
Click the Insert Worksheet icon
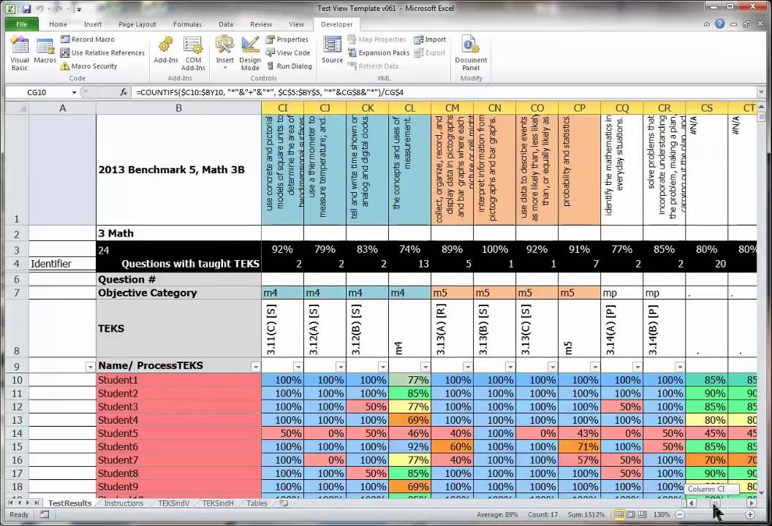[x=284, y=503]
